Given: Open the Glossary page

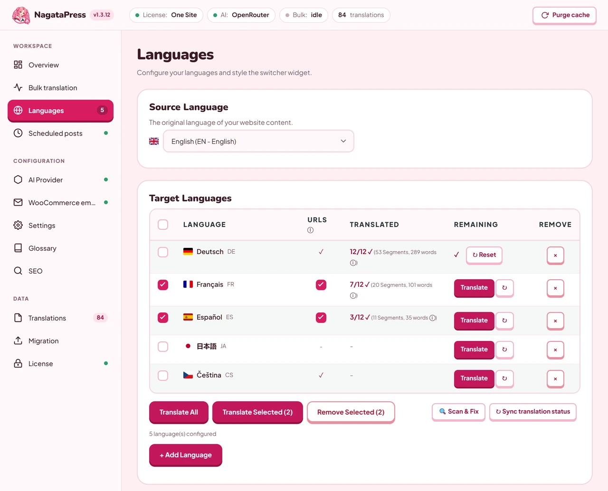Looking at the screenshot, I should pyautogui.click(x=60, y=248).
